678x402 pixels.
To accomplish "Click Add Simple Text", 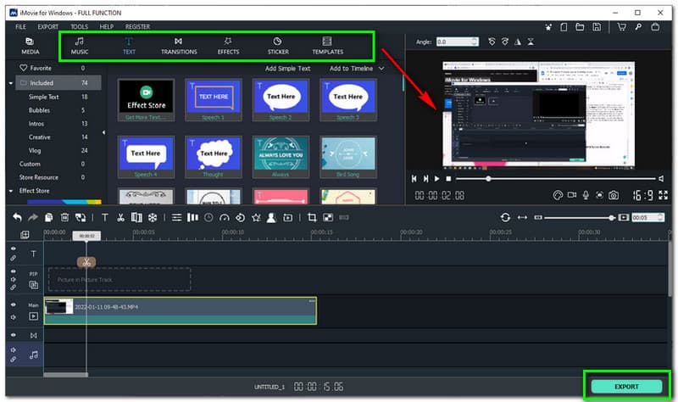I will pyautogui.click(x=287, y=68).
